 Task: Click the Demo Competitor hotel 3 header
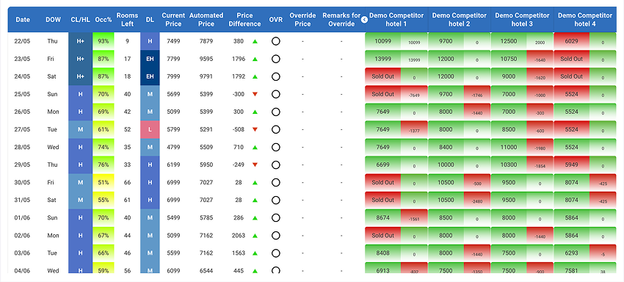tap(522, 20)
